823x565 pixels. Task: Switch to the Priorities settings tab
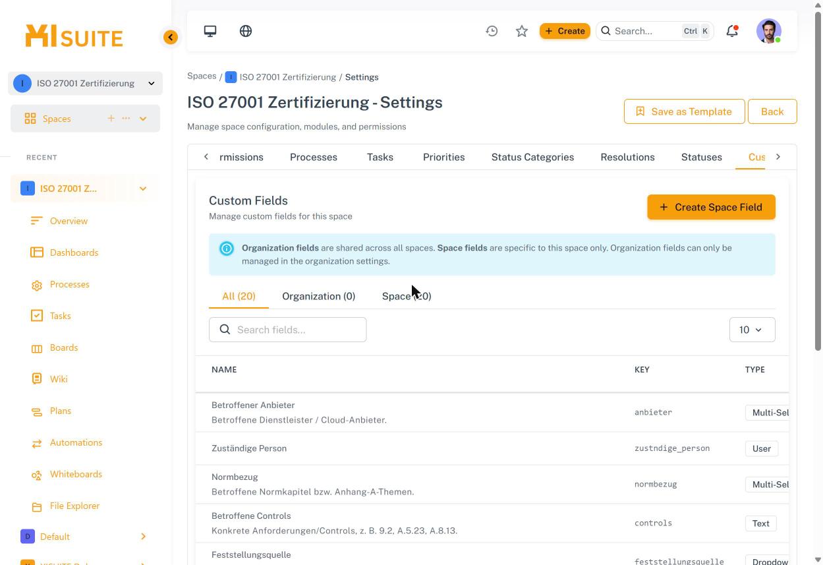click(x=444, y=157)
